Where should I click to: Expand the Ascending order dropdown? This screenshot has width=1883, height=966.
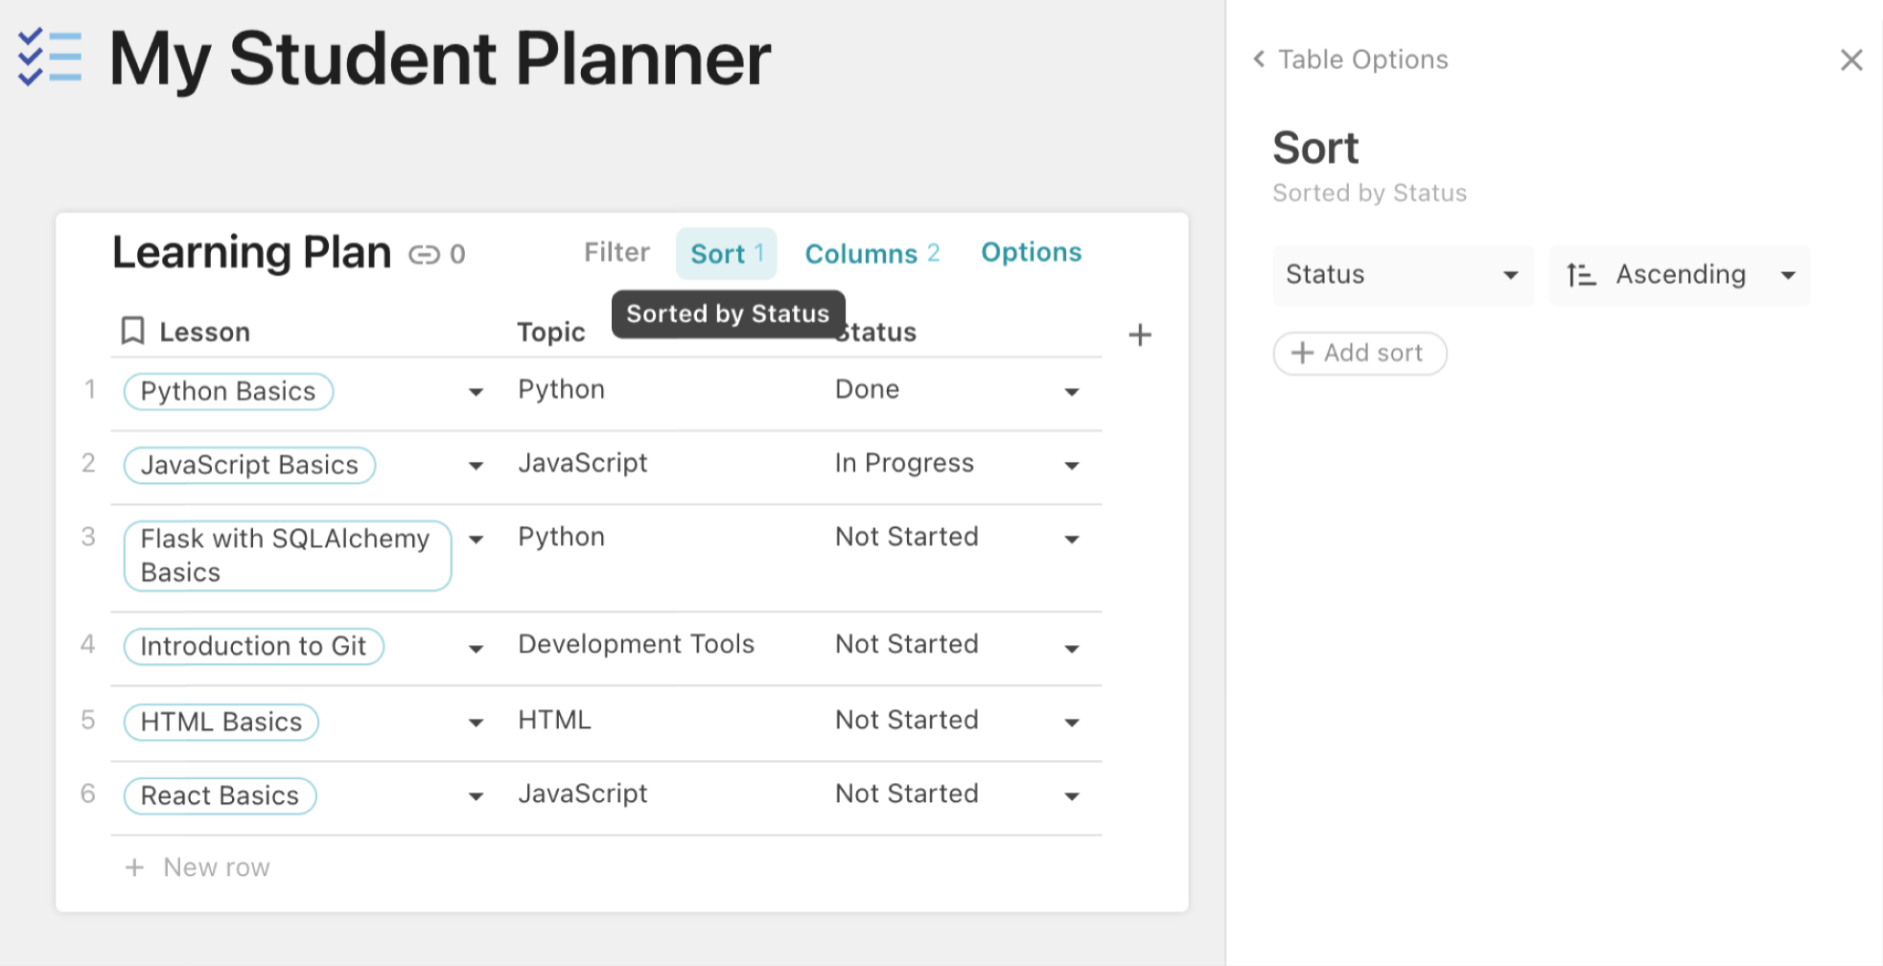pyautogui.click(x=1786, y=276)
